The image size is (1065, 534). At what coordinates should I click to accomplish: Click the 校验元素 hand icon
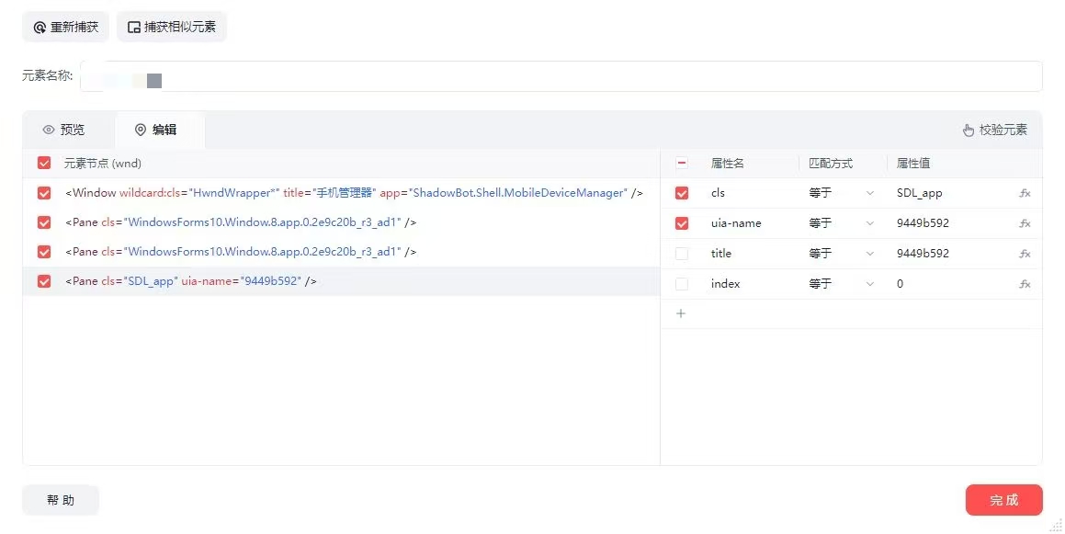coord(968,131)
